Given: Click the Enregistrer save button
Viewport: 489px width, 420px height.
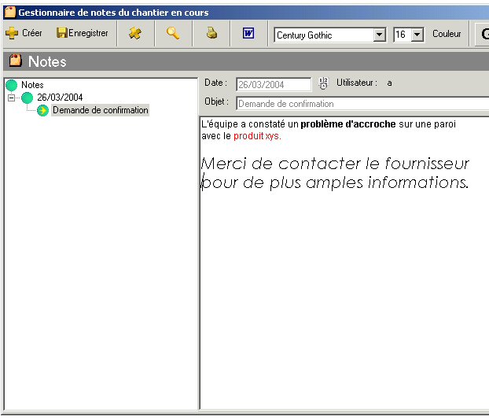Looking at the screenshot, I should [83, 33].
